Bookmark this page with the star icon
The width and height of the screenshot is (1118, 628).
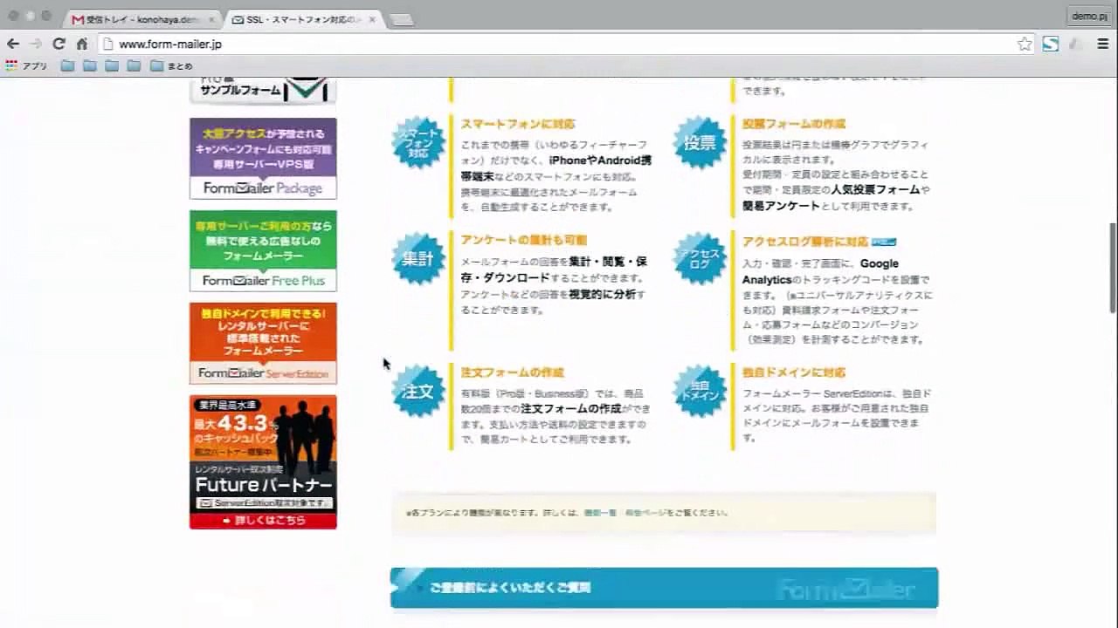click(x=1025, y=44)
